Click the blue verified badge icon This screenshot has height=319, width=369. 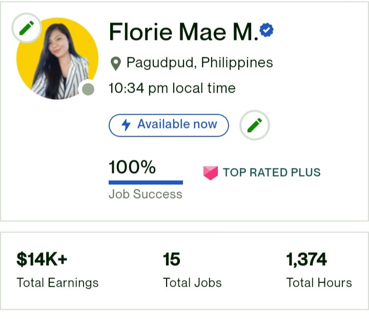(266, 30)
